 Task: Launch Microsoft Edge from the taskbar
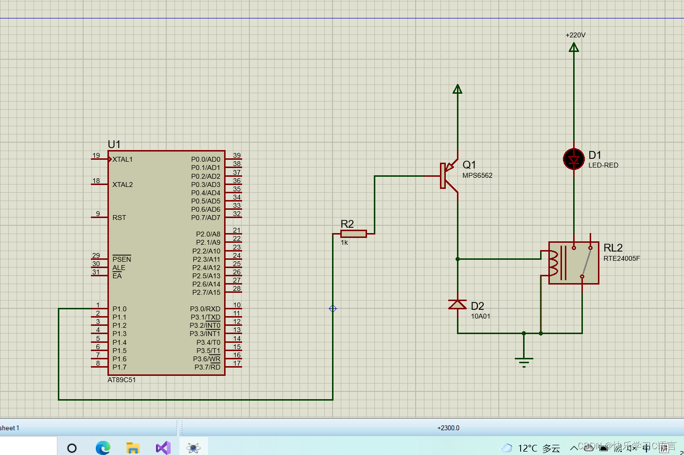103,447
